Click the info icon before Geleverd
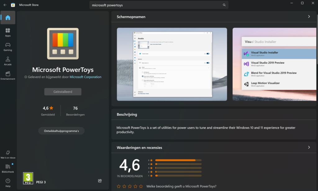The width and height of the screenshot is (318, 191). tap(26, 77)
